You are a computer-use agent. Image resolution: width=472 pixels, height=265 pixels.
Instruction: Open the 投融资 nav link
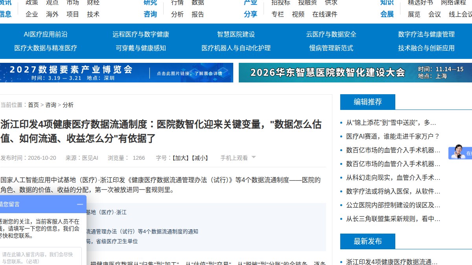pyautogui.click(x=308, y=2)
